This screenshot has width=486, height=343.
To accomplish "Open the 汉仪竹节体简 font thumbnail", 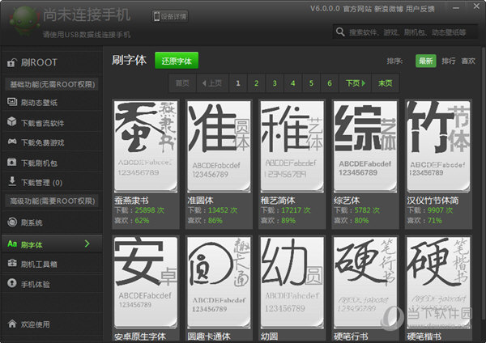I will (x=438, y=146).
